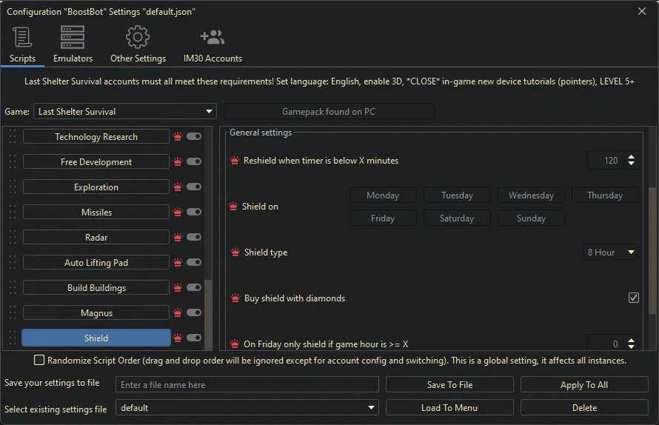Screen dimensions: 659x425
Task: Click crown icon beside Shield type
Action: tap(235, 252)
